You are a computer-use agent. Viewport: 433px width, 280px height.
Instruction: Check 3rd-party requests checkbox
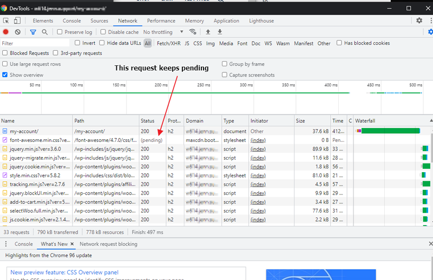56,53
